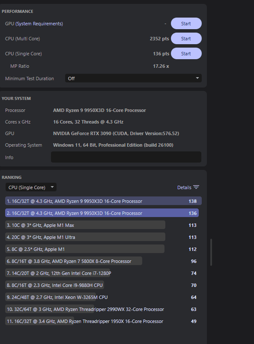
Task: Click the Details filter icon
Action: pyautogui.click(x=196, y=187)
